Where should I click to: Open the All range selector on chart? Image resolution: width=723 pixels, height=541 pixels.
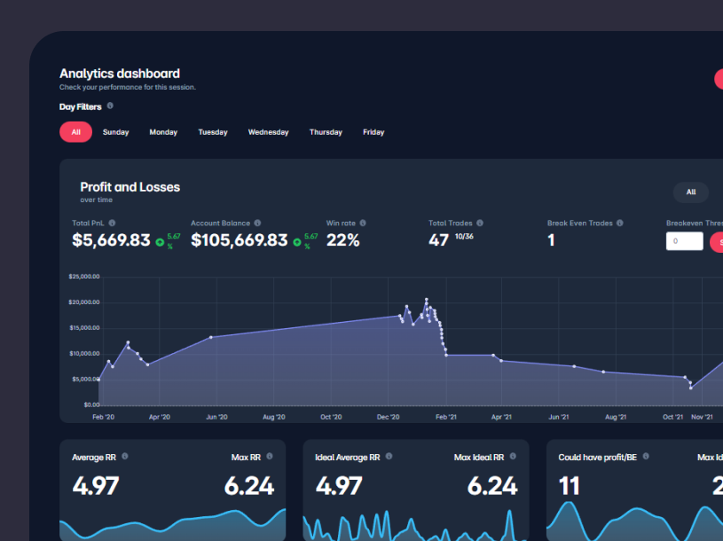pos(690,192)
